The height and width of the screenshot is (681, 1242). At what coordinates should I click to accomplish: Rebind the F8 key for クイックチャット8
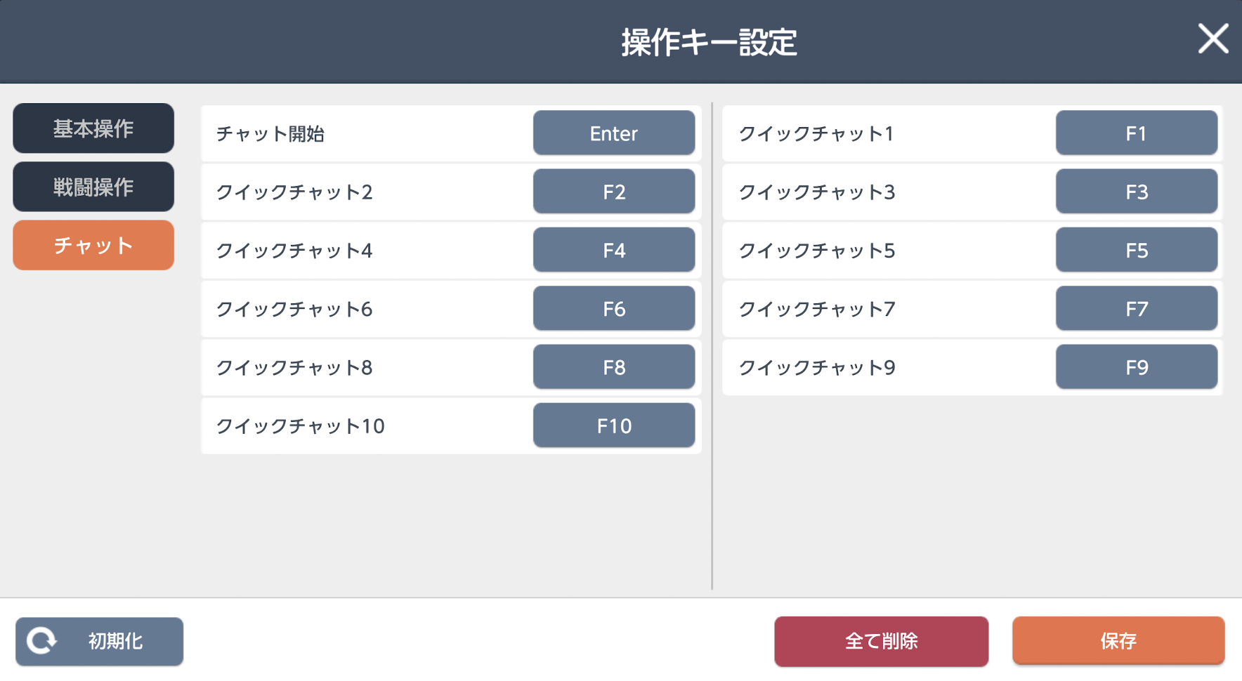[x=613, y=367]
